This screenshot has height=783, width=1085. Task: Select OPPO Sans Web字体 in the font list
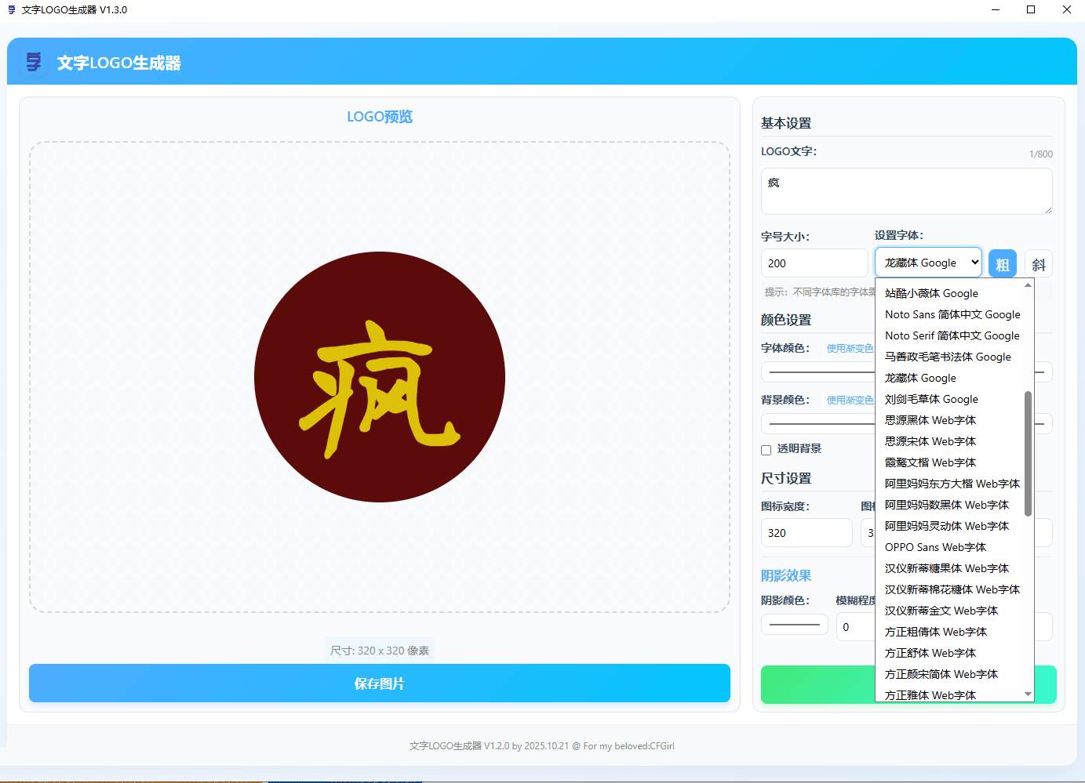(x=934, y=547)
